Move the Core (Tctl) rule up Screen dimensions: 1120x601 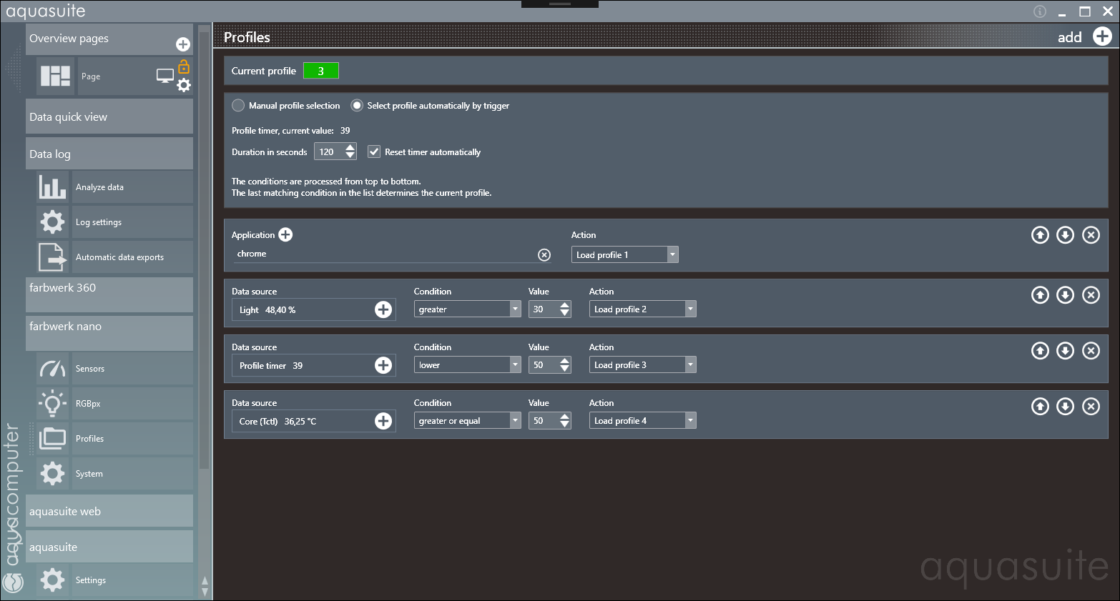click(x=1040, y=406)
